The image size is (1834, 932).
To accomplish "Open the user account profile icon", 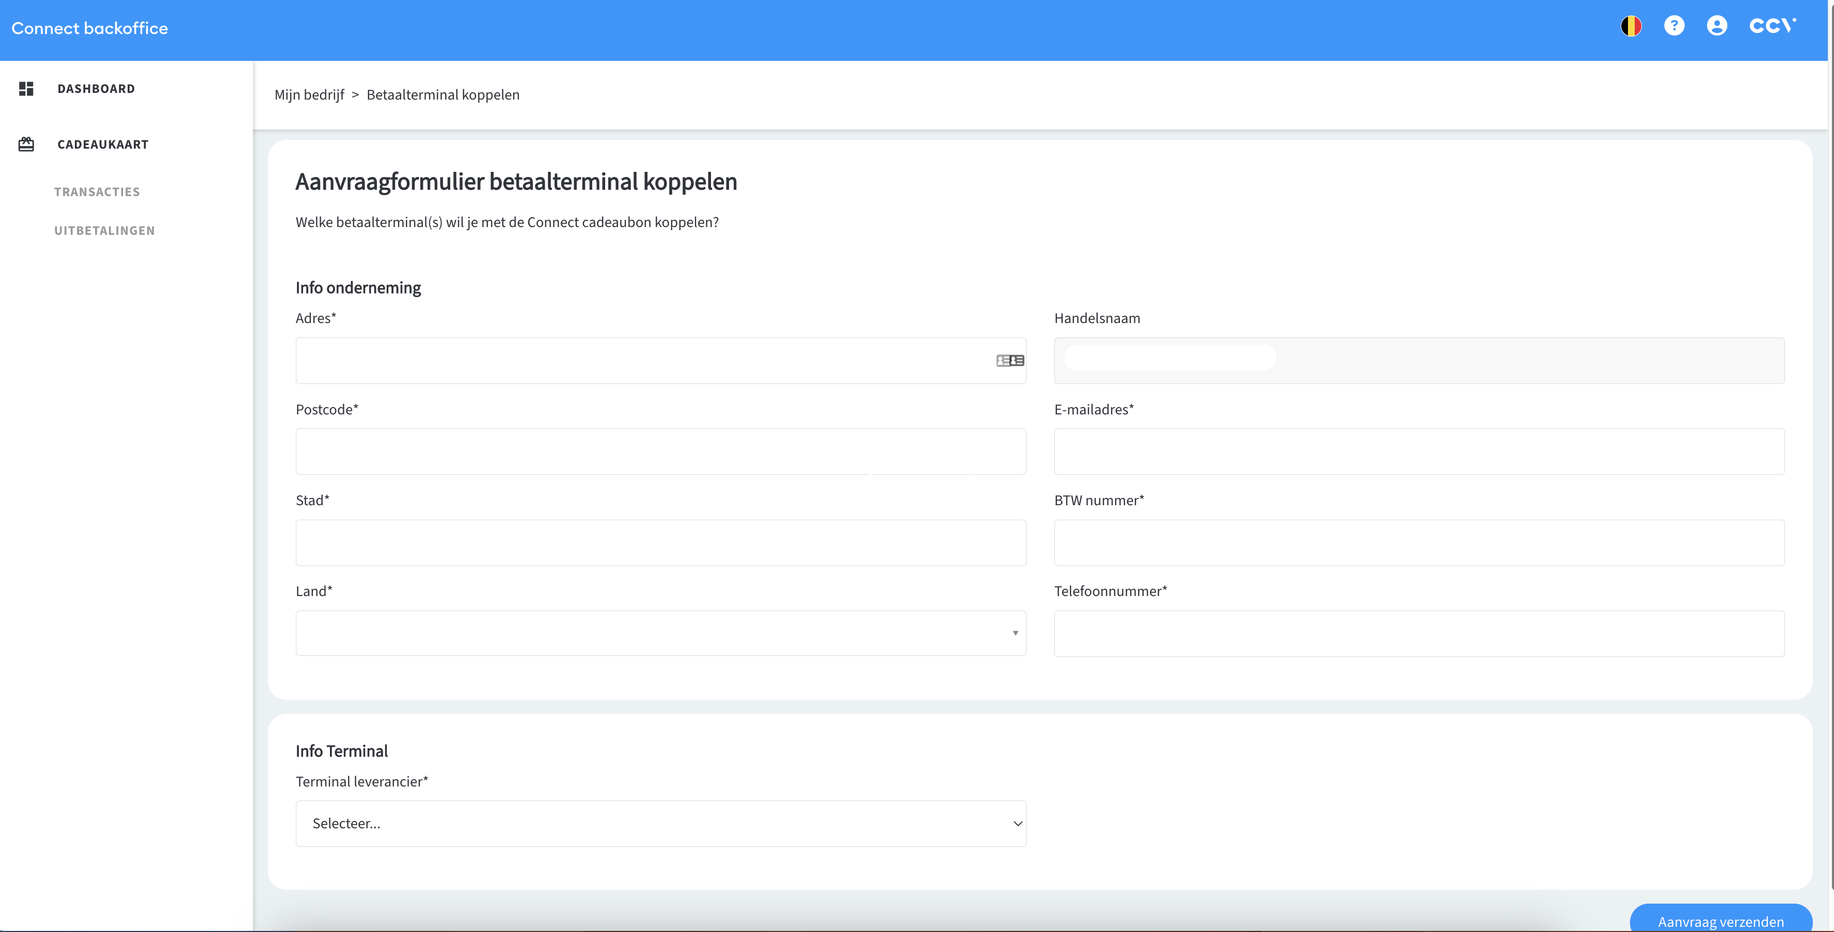I will pyautogui.click(x=1716, y=26).
